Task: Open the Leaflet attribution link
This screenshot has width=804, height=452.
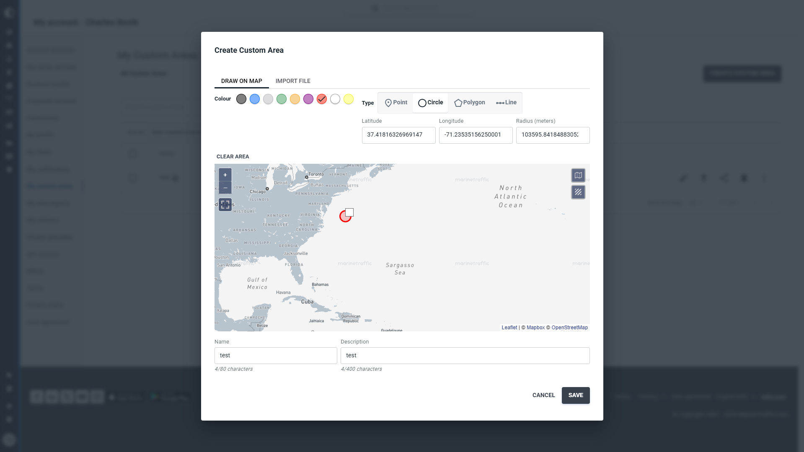Action: (509, 328)
